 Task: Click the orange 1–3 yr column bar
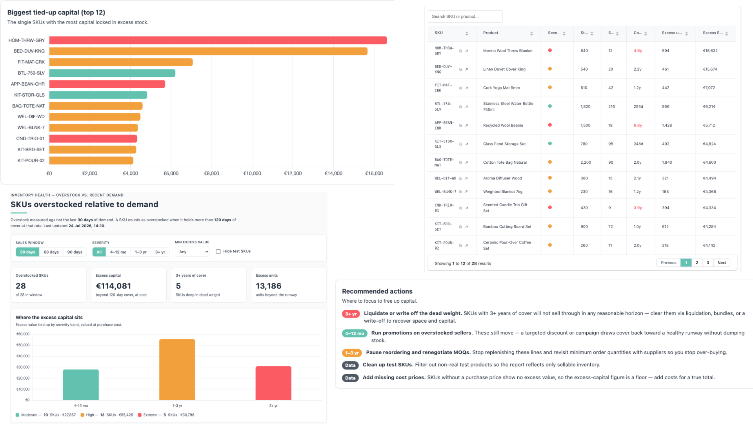tap(177, 369)
